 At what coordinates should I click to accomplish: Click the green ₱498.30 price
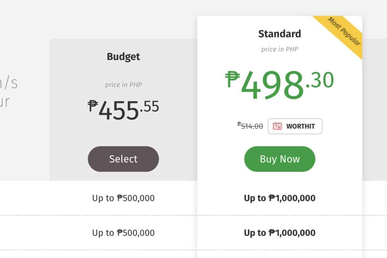(x=273, y=85)
